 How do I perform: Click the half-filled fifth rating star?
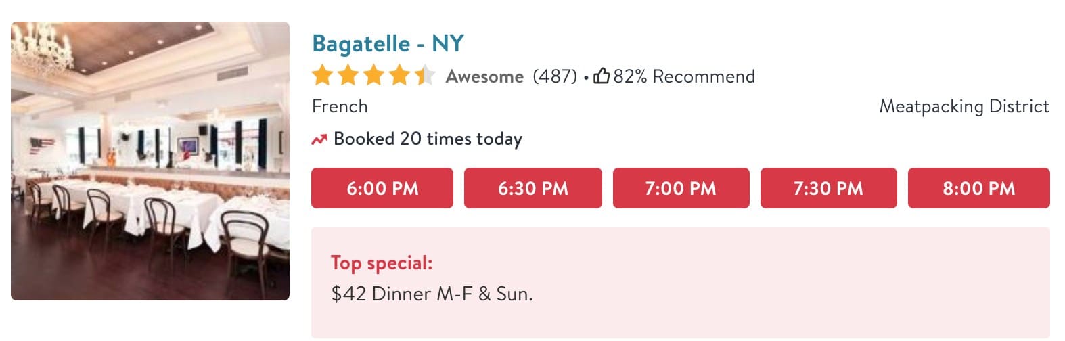coord(424,76)
